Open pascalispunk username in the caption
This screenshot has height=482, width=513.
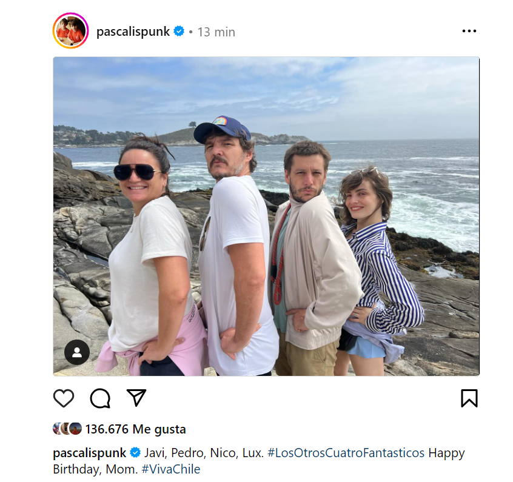pyautogui.click(x=89, y=453)
